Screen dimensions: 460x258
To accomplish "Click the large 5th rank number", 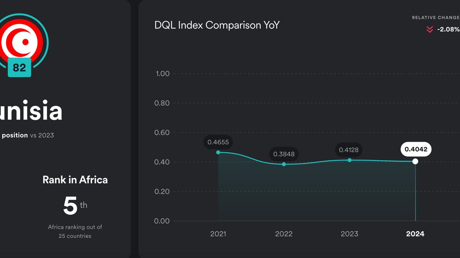I will (x=71, y=206).
